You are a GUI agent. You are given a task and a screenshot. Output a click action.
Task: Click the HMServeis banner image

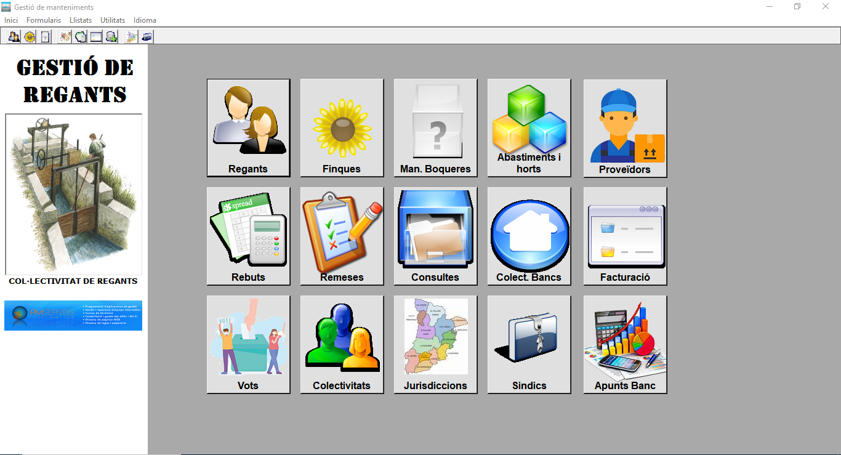(x=73, y=315)
